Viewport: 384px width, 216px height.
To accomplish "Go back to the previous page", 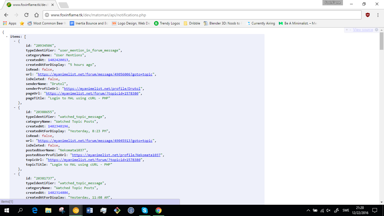I will click(6, 15).
